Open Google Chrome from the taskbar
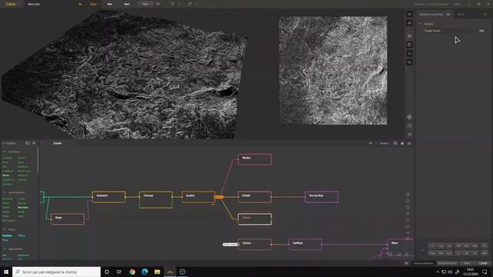The height and width of the screenshot is (277, 493). 132,272
